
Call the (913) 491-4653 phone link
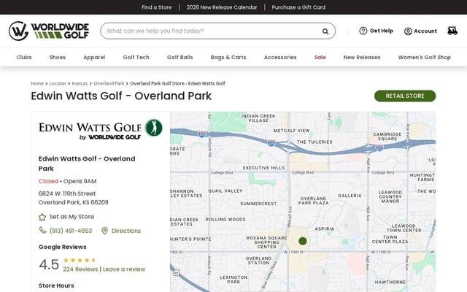tap(71, 231)
